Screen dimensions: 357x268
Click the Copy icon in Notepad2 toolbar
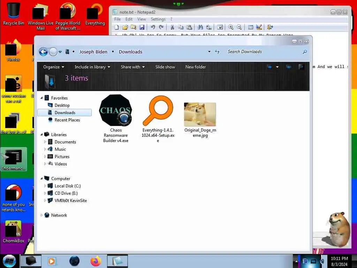[181, 27]
